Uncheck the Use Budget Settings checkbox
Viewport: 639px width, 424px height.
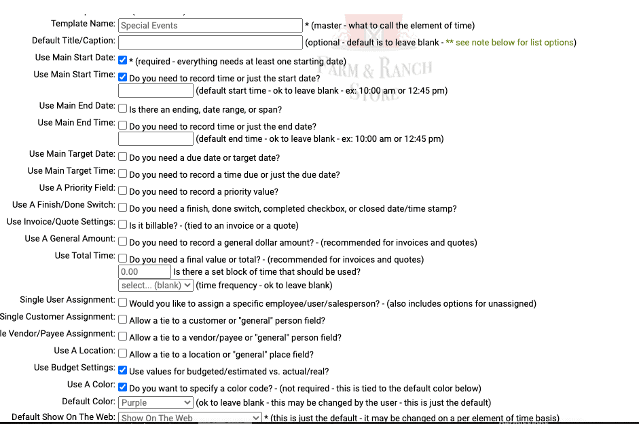[x=123, y=370]
